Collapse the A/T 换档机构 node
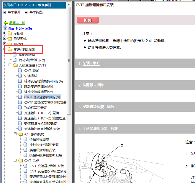The image size is (195, 183). tap(15, 134)
